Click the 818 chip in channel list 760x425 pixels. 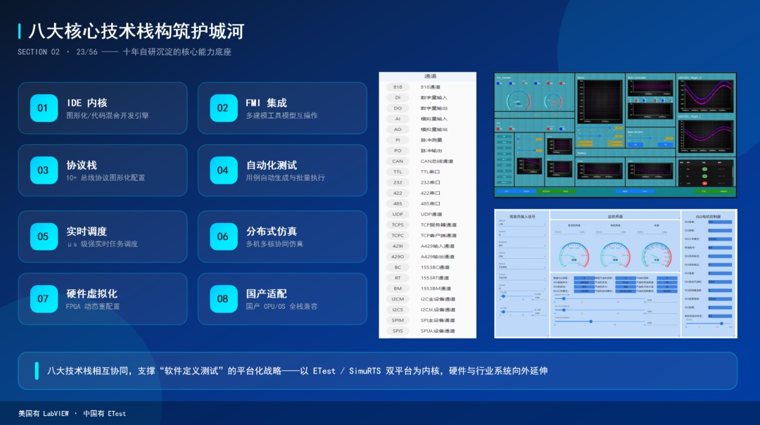click(x=398, y=87)
